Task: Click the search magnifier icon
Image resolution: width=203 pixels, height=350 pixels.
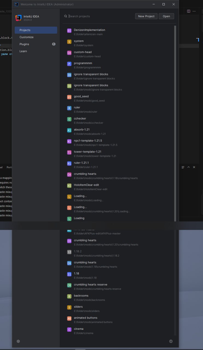Action: click(66, 16)
